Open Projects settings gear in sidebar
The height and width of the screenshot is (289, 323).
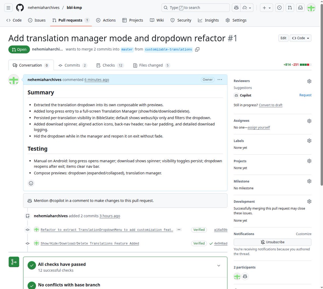[309, 161]
